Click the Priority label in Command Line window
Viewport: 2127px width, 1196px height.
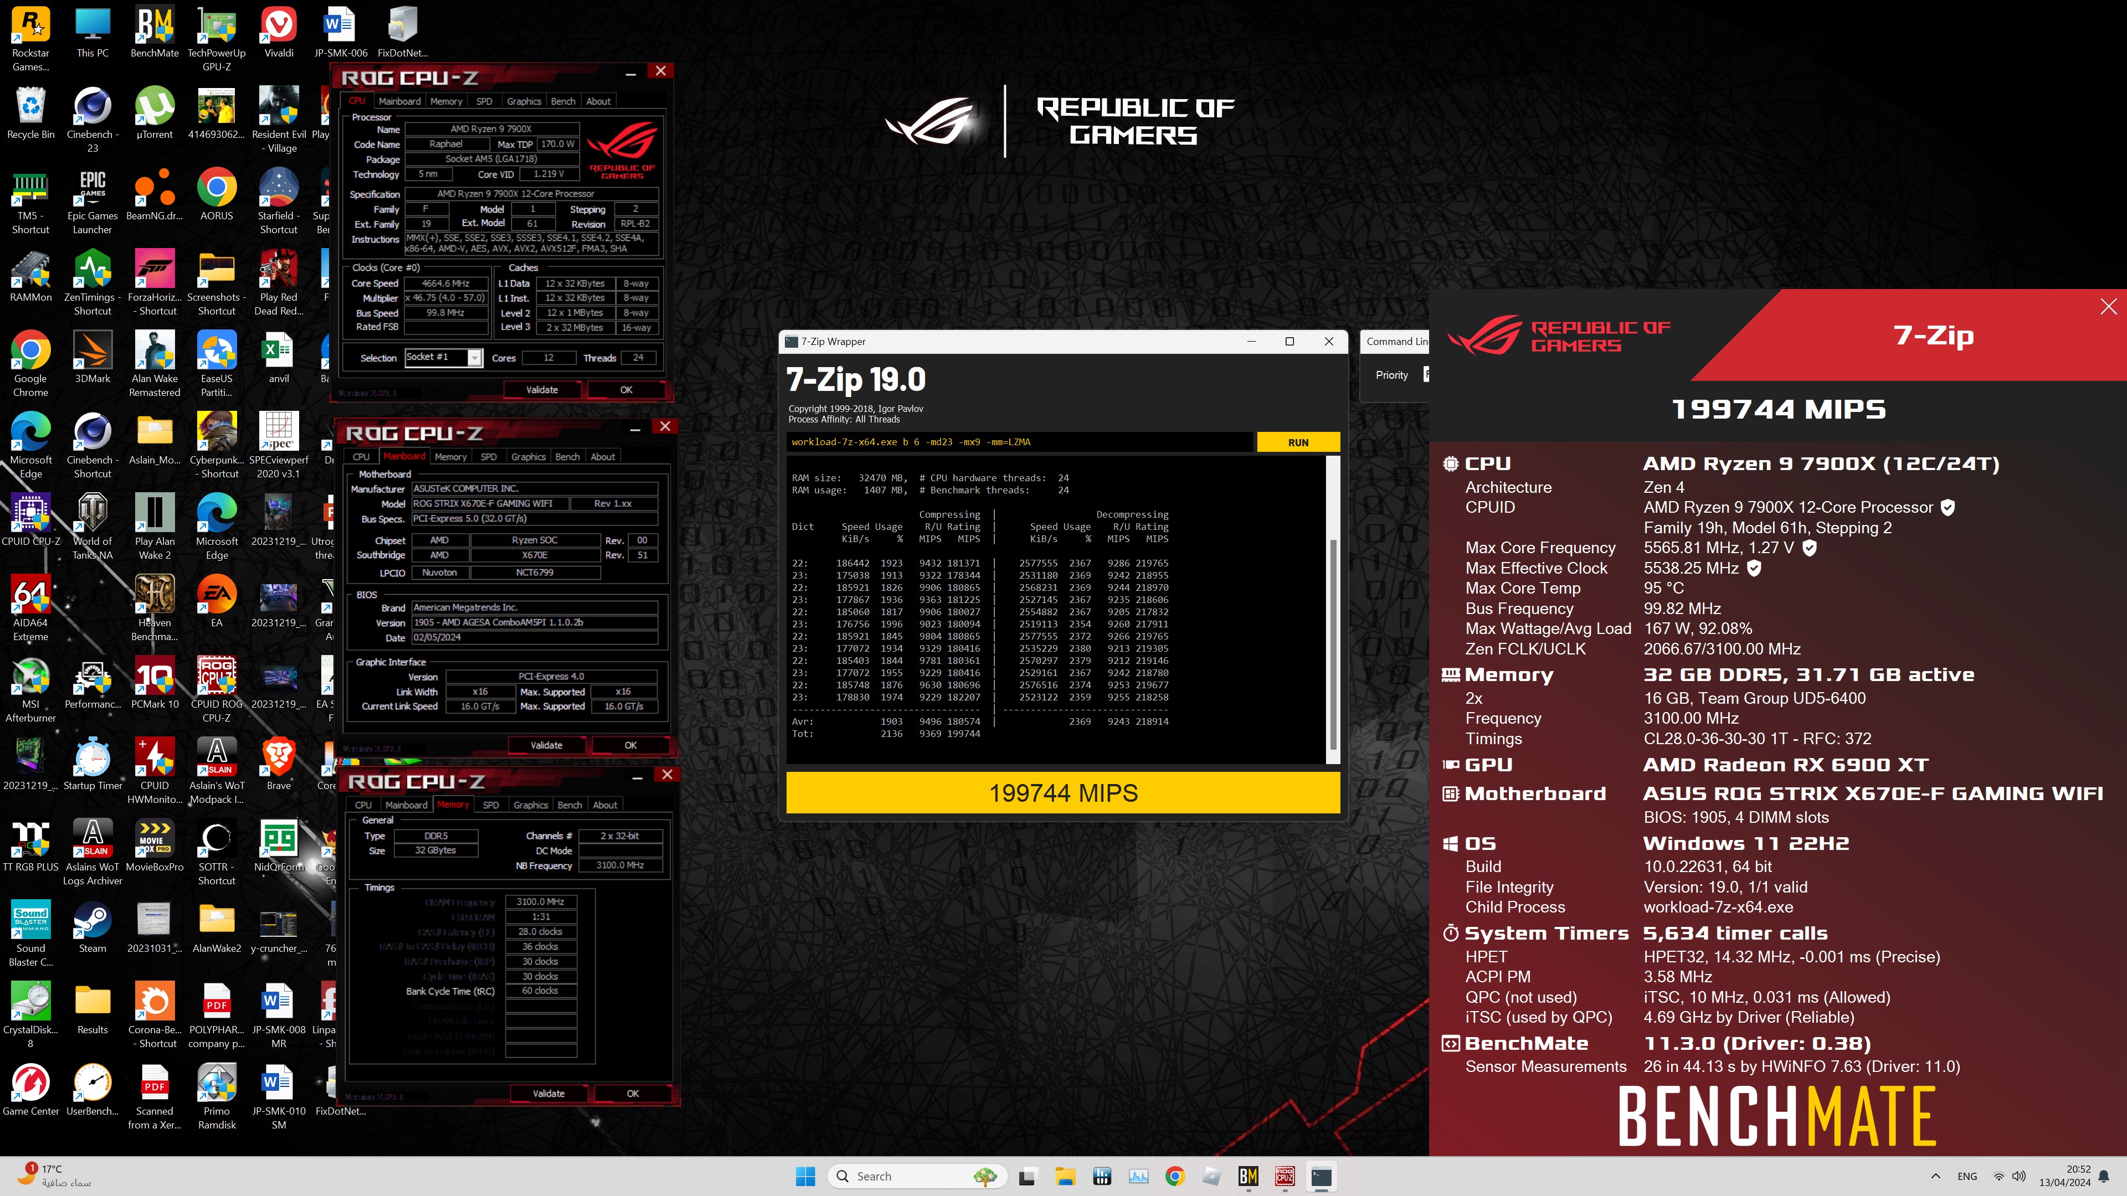pos(1391,375)
